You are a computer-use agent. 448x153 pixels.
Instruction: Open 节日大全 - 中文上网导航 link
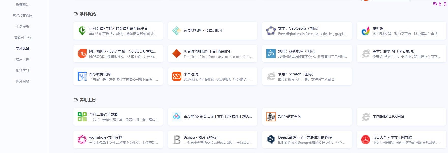click(x=392, y=137)
